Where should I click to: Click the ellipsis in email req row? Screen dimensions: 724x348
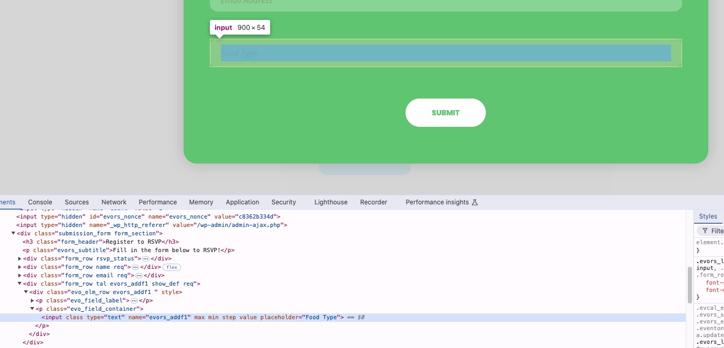pos(139,275)
